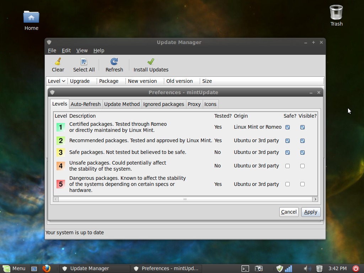Screen dimensions: 364x273
Task: Select the light green level 2 icon
Action: point(60,141)
